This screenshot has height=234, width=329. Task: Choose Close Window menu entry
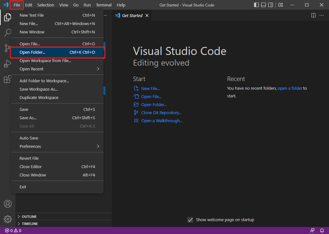tap(57, 175)
